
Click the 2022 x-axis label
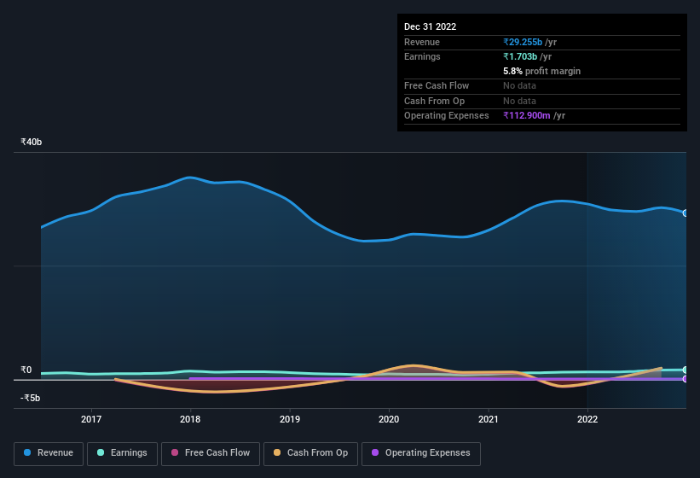[x=587, y=419]
